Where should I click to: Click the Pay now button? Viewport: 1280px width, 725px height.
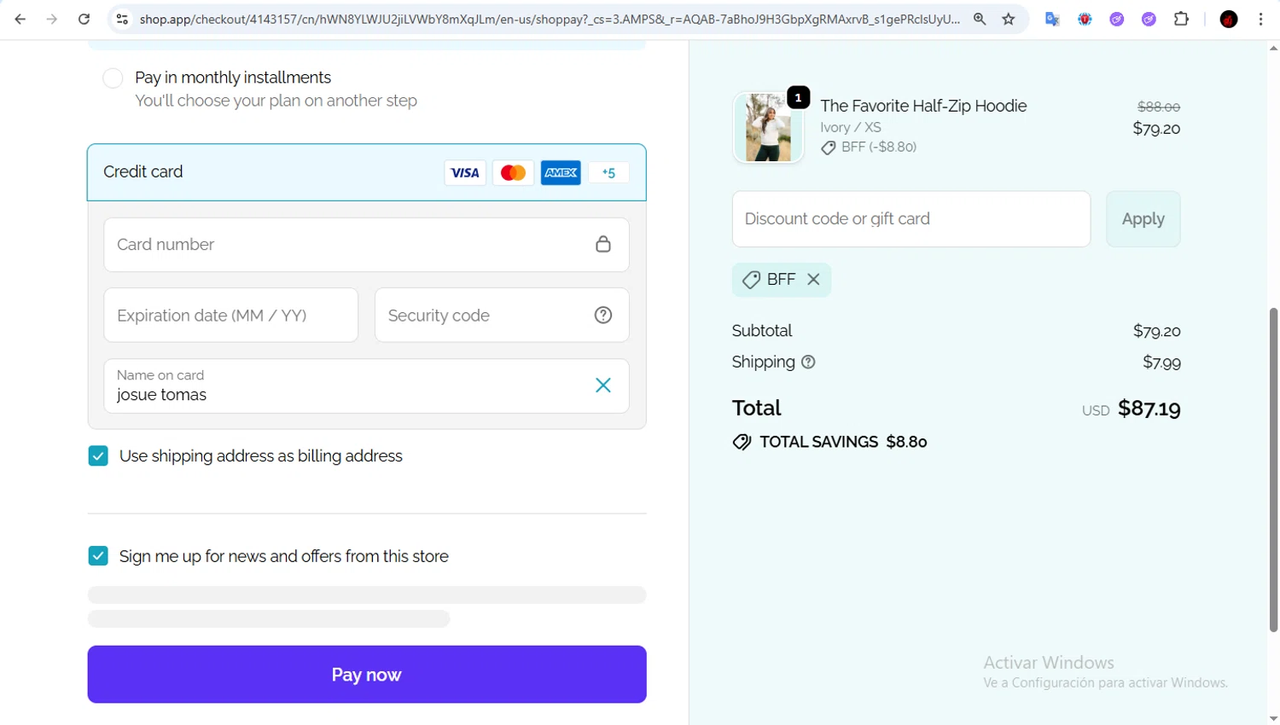367,675
